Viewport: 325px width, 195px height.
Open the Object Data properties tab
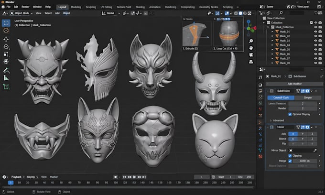(260, 150)
